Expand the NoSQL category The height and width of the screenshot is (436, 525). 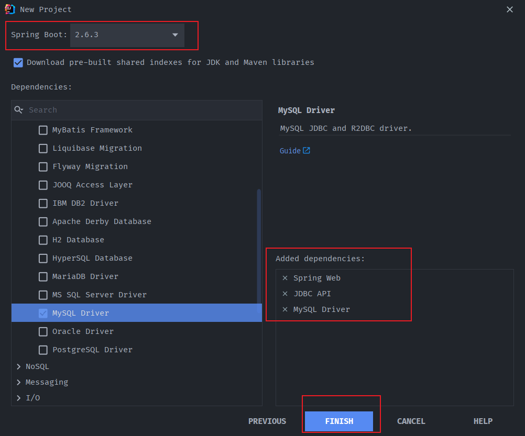point(19,366)
